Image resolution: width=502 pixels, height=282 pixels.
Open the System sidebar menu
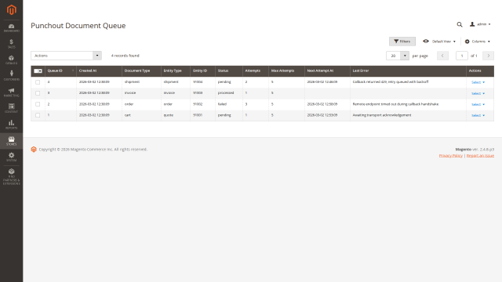point(11,157)
